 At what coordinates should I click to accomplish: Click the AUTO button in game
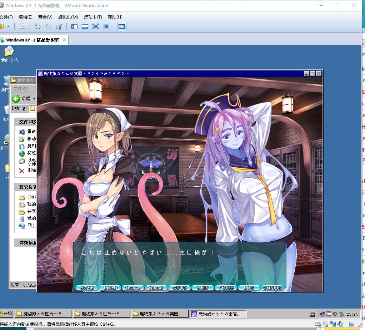(x=180, y=288)
